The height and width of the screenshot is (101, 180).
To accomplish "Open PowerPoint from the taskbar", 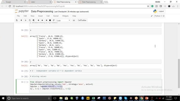I will tap(147, 98).
